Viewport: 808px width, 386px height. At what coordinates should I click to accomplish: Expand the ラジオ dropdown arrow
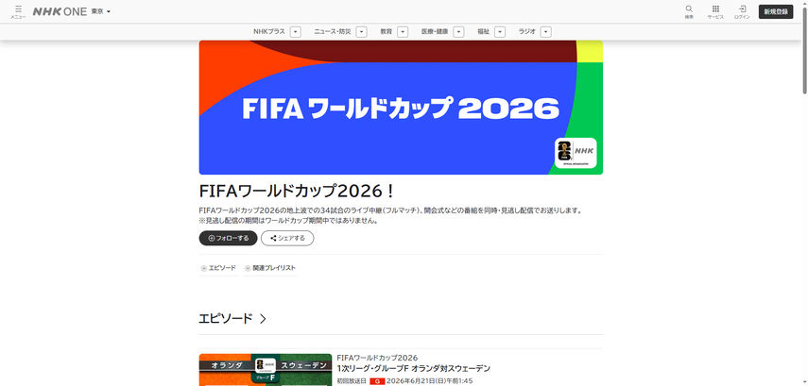[545, 32]
